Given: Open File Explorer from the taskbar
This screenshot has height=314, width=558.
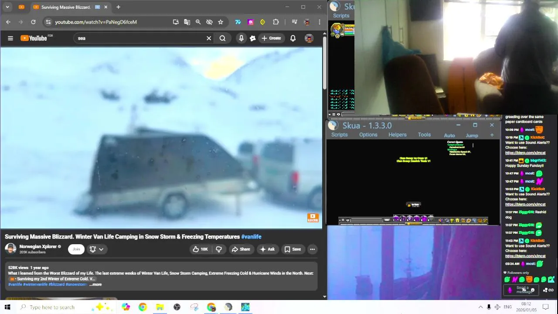Looking at the screenshot, I should click(x=160, y=307).
